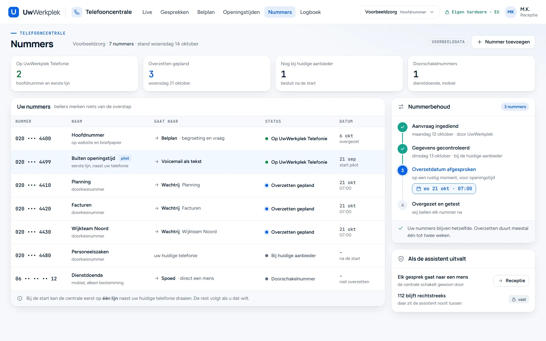The height and width of the screenshot is (341, 546).
Task: Click the green check for Aanvraag ingediend
Action: tap(402, 127)
